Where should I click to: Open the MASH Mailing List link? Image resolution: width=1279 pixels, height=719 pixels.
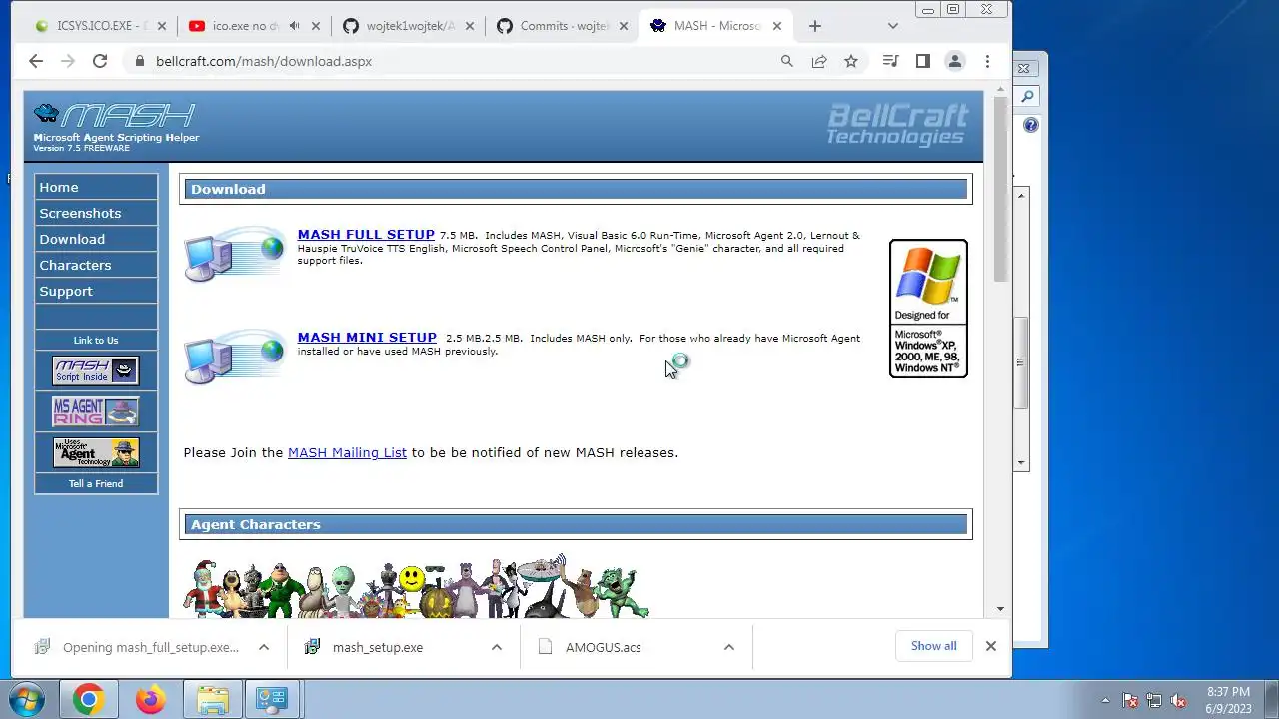tap(347, 452)
